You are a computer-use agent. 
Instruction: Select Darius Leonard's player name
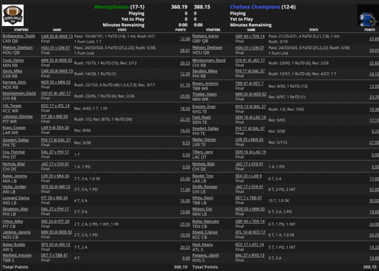pos(16,198)
